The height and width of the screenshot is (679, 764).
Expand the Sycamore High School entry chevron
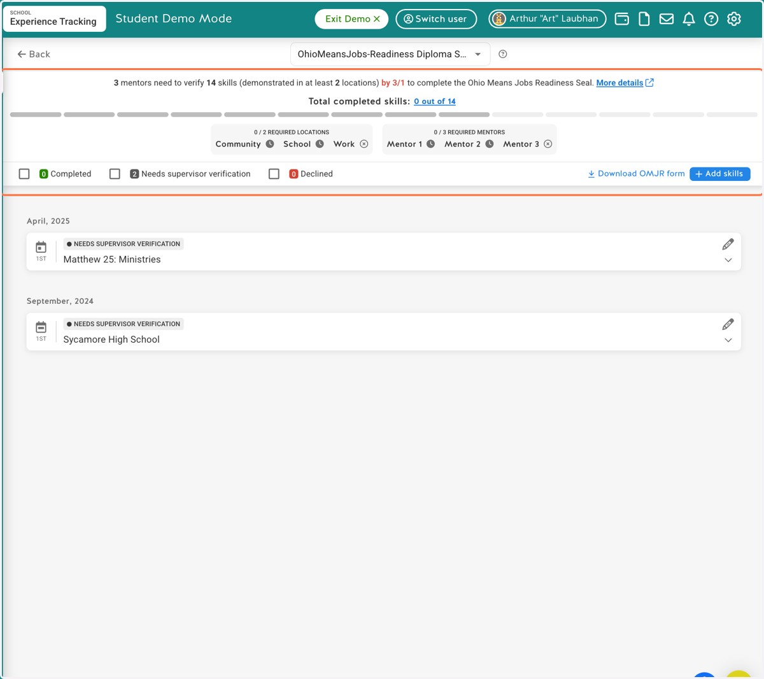pos(728,341)
